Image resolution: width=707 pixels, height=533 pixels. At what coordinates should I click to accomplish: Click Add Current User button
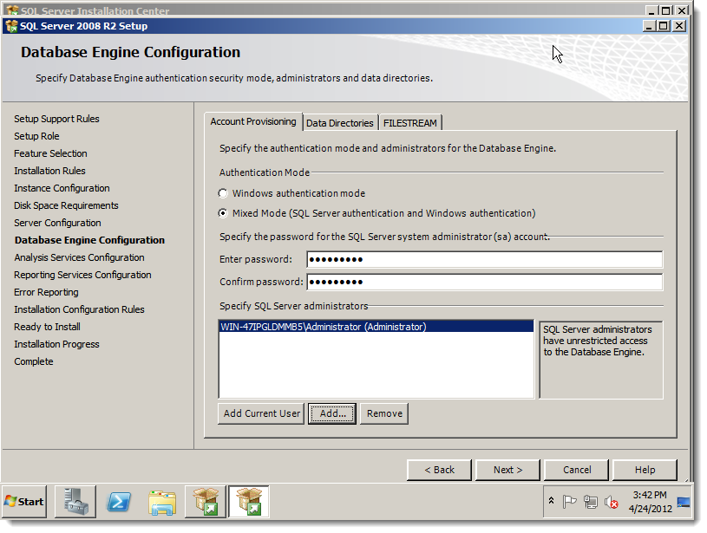(261, 413)
